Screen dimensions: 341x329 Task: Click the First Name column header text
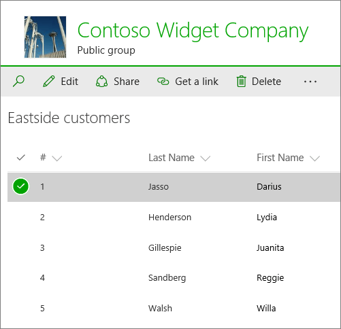[x=280, y=158]
